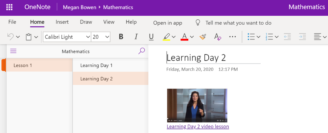Open more formatting options ellipsis

pos(233,37)
